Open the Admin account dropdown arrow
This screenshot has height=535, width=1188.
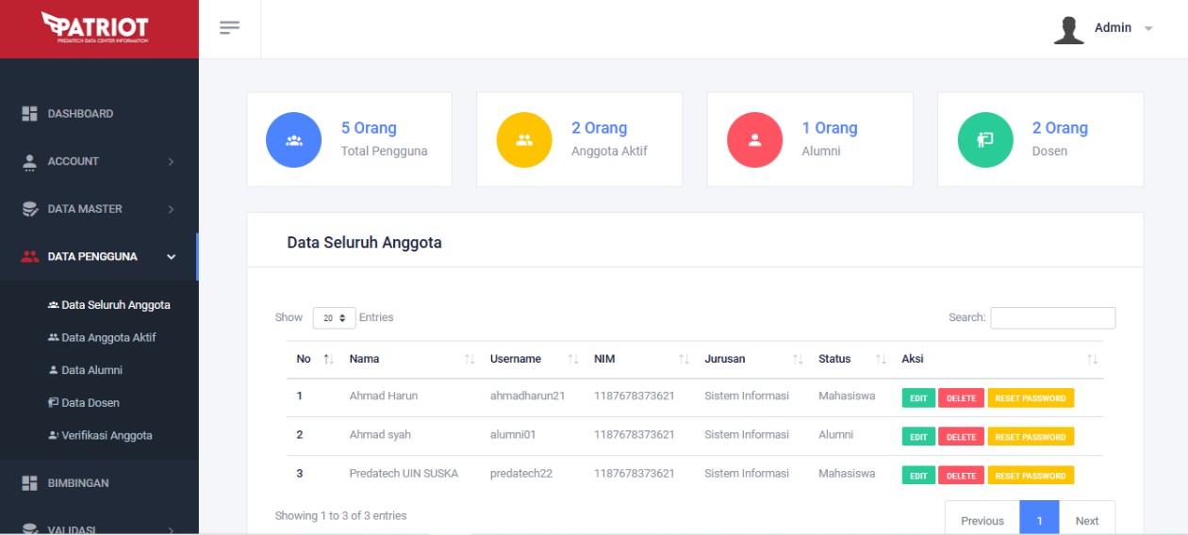(1148, 29)
